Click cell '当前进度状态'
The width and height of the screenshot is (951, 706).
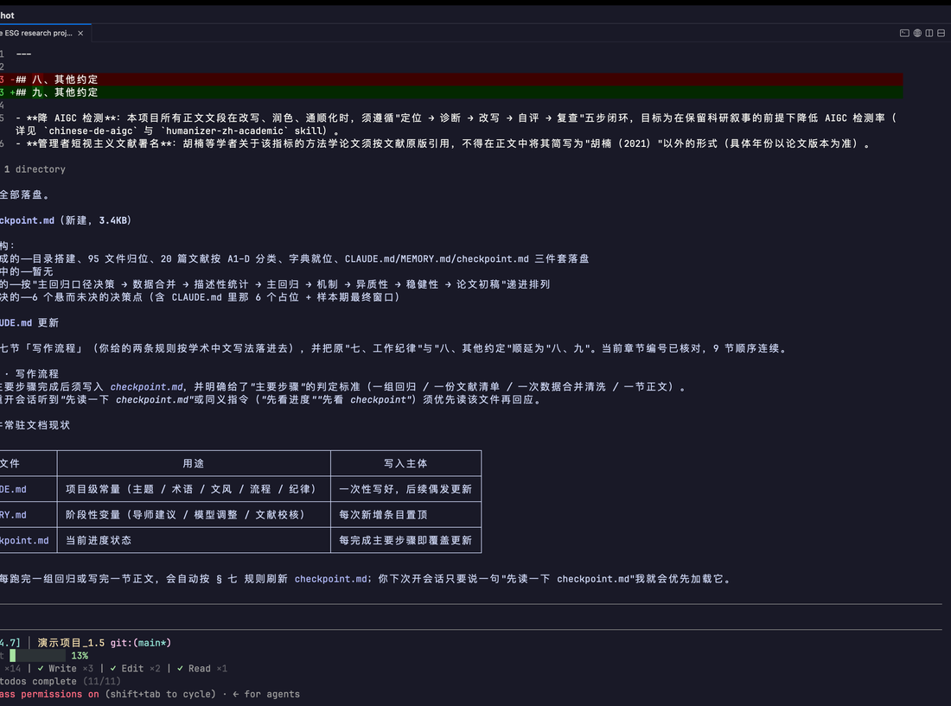coord(194,540)
